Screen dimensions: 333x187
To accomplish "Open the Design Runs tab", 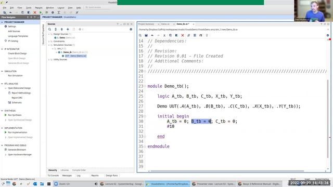I will [112, 176].
